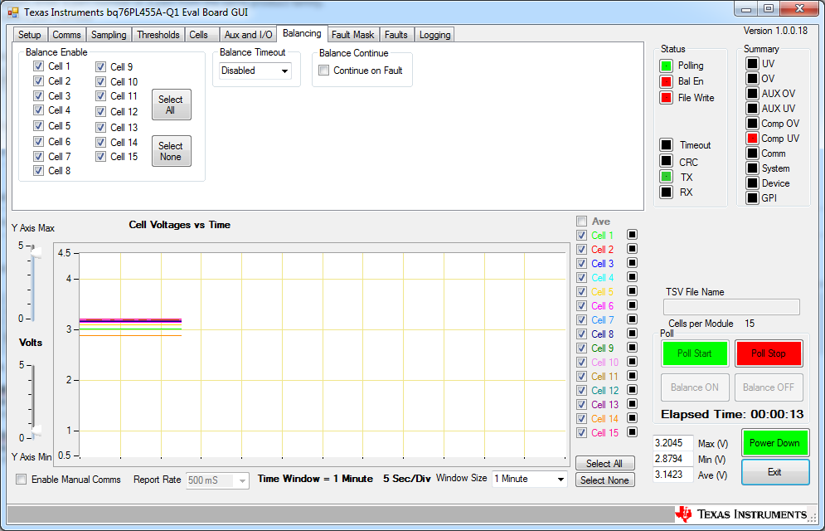This screenshot has width=825, height=531.
Task: Click the Bal En red indicator
Action: click(666, 81)
